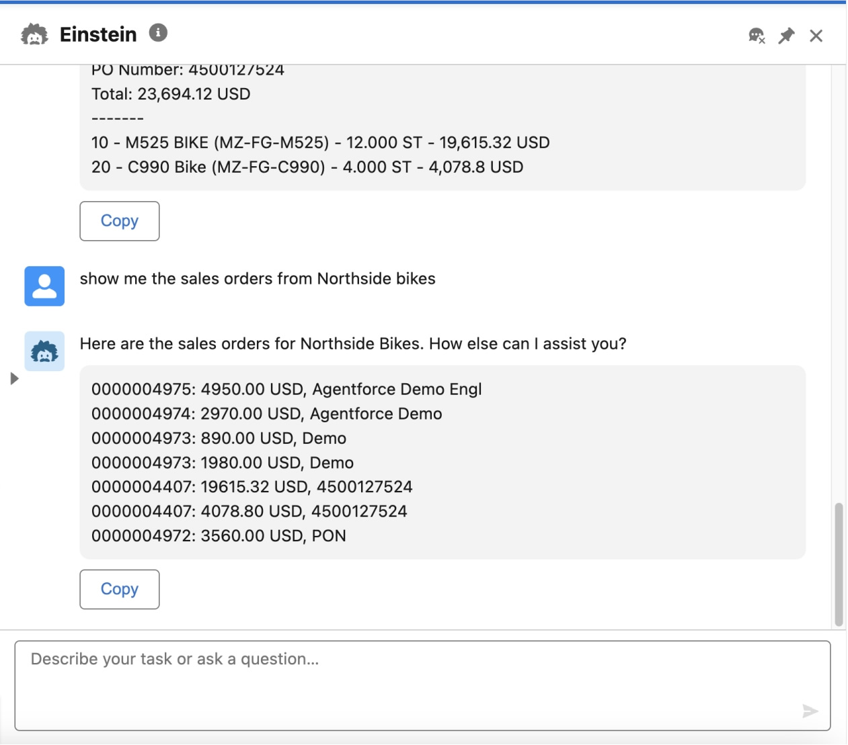Click the chat vertical scrollbar thumb
Image resolution: width=848 pixels, height=745 pixels.
[x=839, y=565]
